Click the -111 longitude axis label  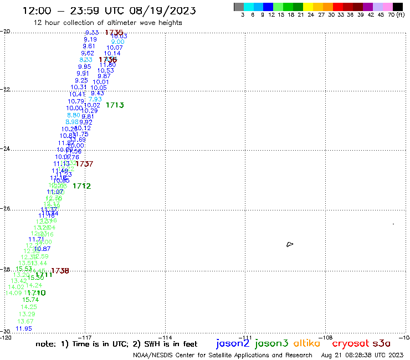245,337
